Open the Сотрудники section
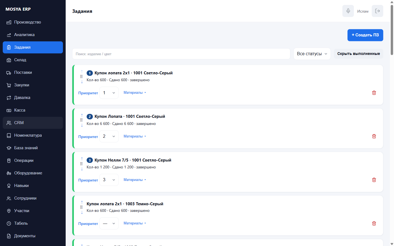394x246 pixels. tap(33, 198)
